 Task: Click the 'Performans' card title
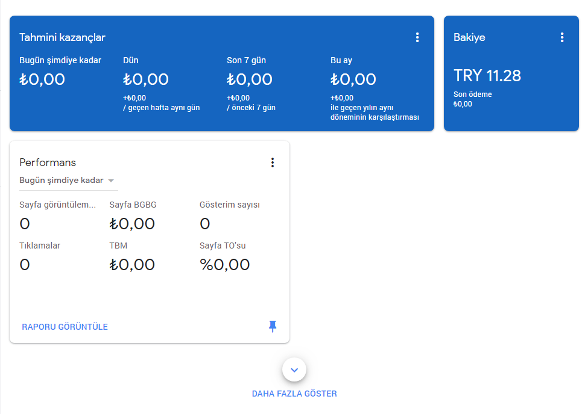[x=48, y=162]
